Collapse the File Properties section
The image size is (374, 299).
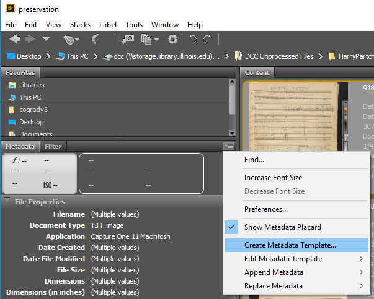click(7, 202)
